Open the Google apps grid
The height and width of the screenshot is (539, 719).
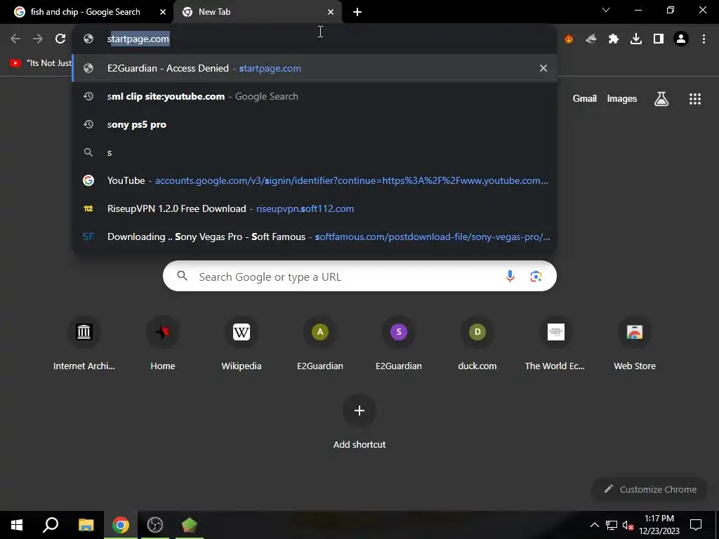coord(695,98)
